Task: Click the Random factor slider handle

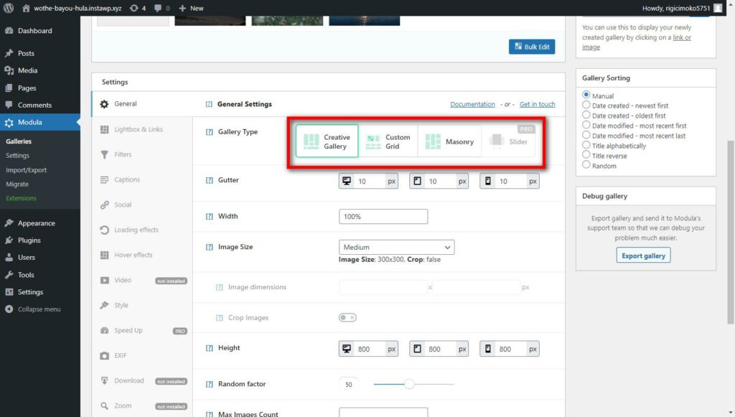Action: tap(409, 384)
